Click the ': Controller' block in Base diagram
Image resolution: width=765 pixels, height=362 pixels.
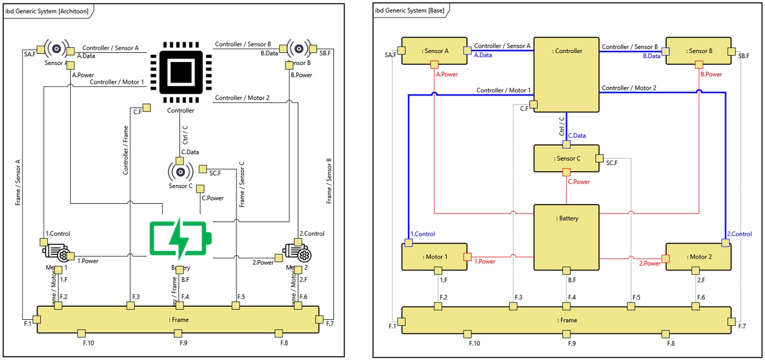click(x=566, y=74)
